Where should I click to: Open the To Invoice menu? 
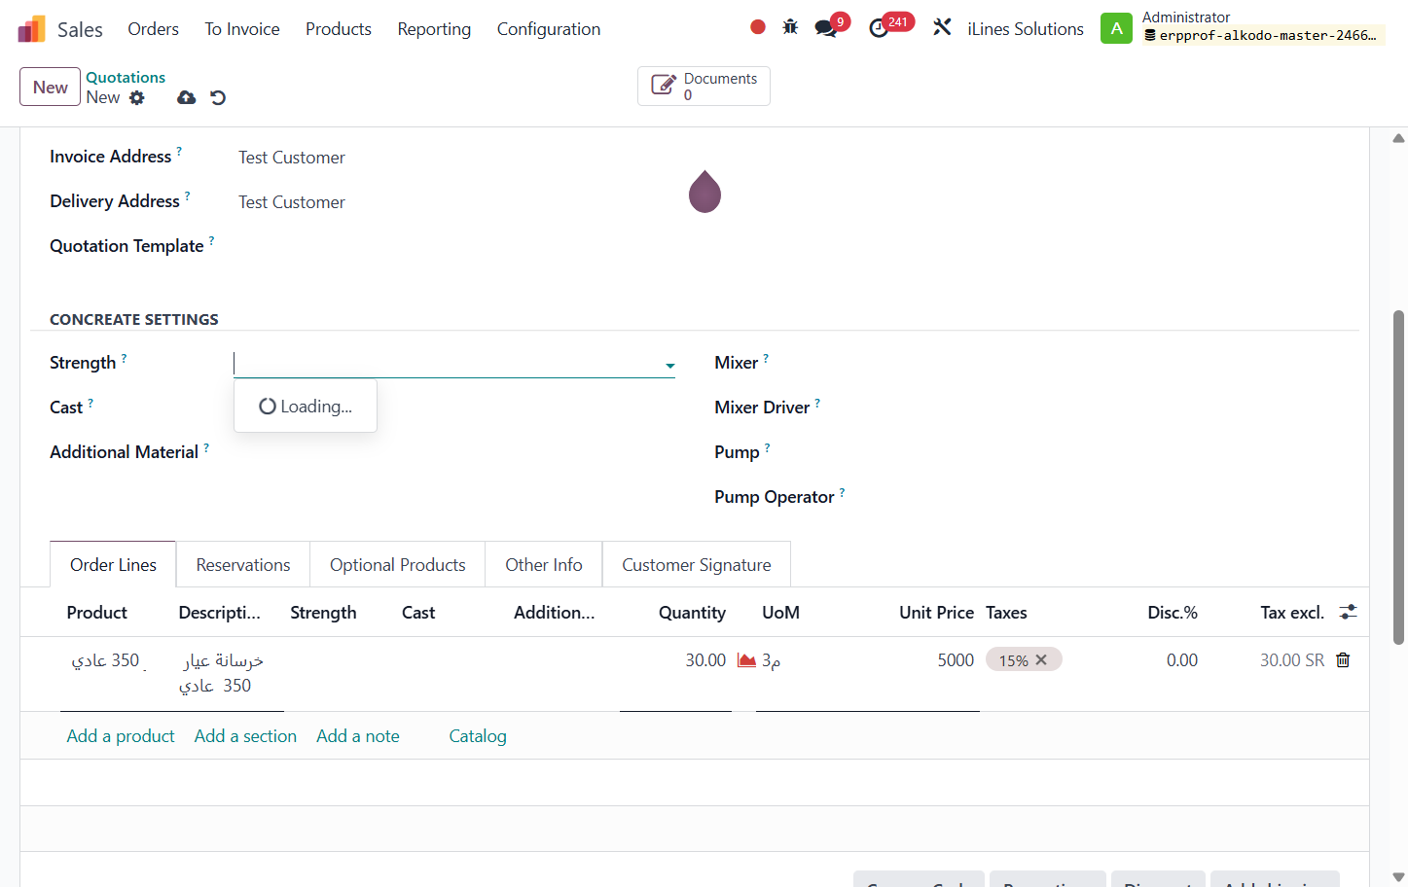[x=242, y=29]
